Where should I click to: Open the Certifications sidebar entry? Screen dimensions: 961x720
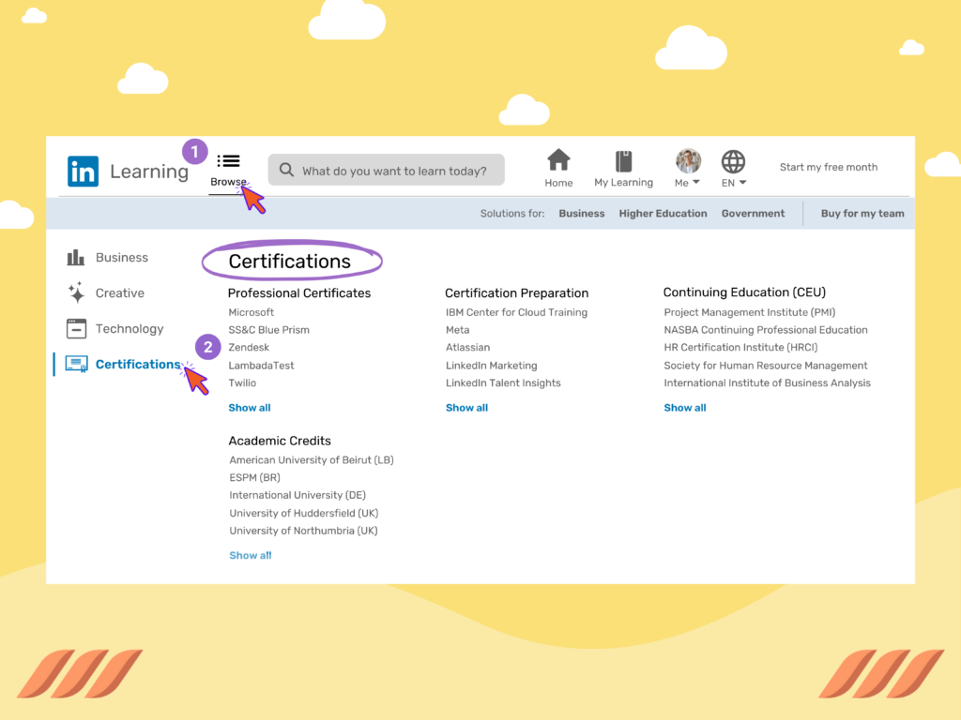[x=138, y=364]
